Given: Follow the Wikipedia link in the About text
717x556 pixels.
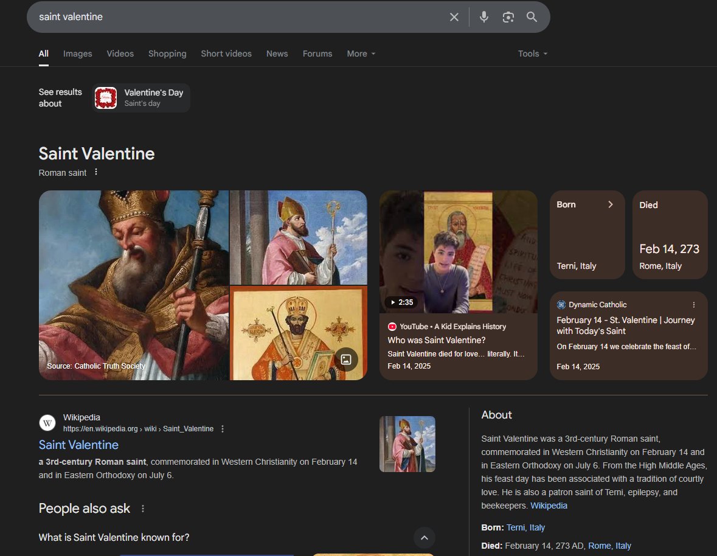Looking at the screenshot, I should pyautogui.click(x=549, y=506).
